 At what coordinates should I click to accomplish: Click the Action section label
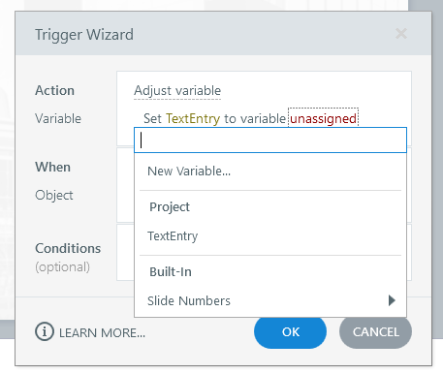(x=54, y=90)
